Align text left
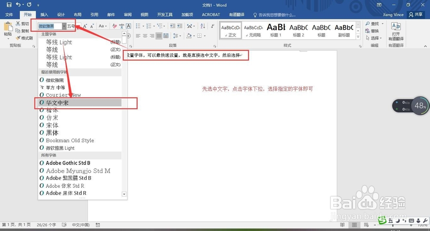This screenshot has height=231, width=430. click(138, 36)
